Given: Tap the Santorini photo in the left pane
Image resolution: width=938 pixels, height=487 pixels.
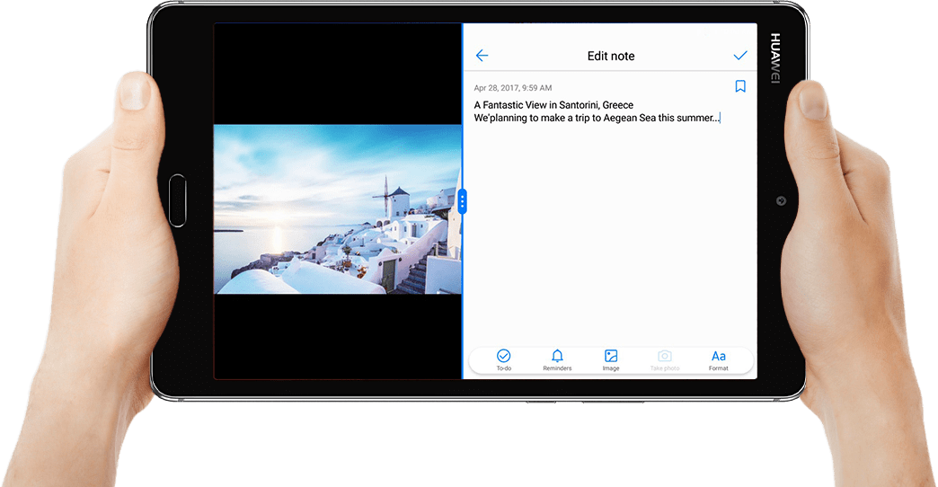Looking at the screenshot, I should [x=337, y=209].
